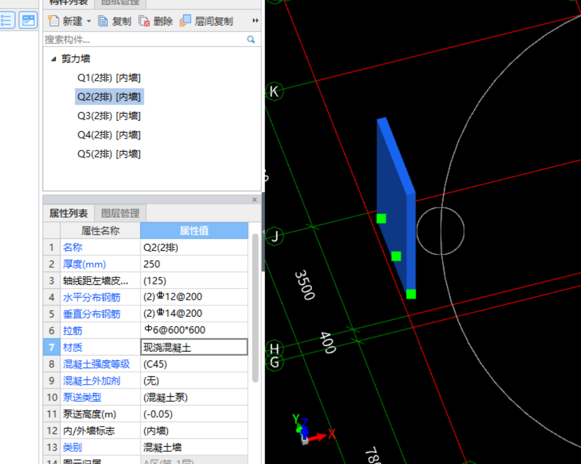Select Q1(2排) [内墙] in component list
Screen dimensions: 581x464
click(109, 77)
